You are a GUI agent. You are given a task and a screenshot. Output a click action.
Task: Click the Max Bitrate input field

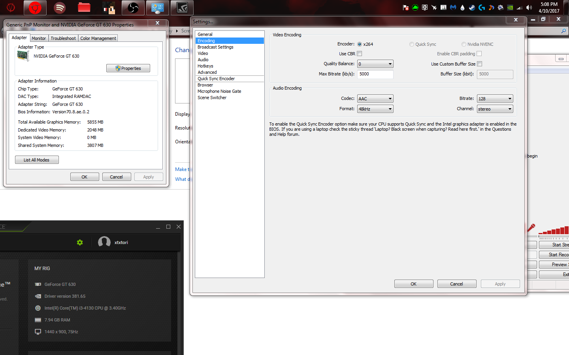click(375, 74)
